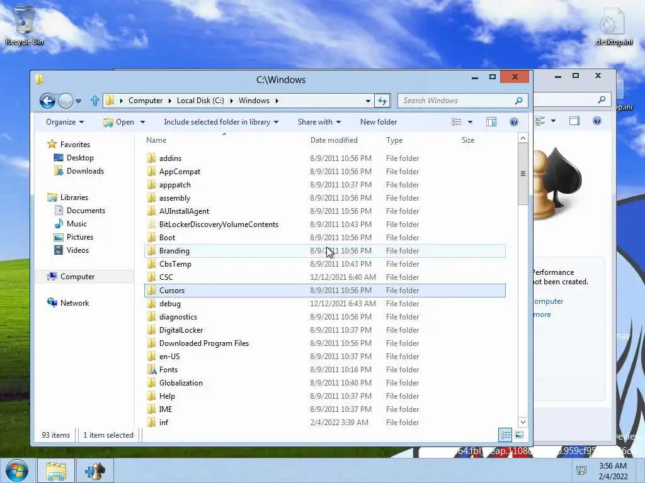Select the Boot folder icon
The width and height of the screenshot is (645, 483).
[x=151, y=237]
